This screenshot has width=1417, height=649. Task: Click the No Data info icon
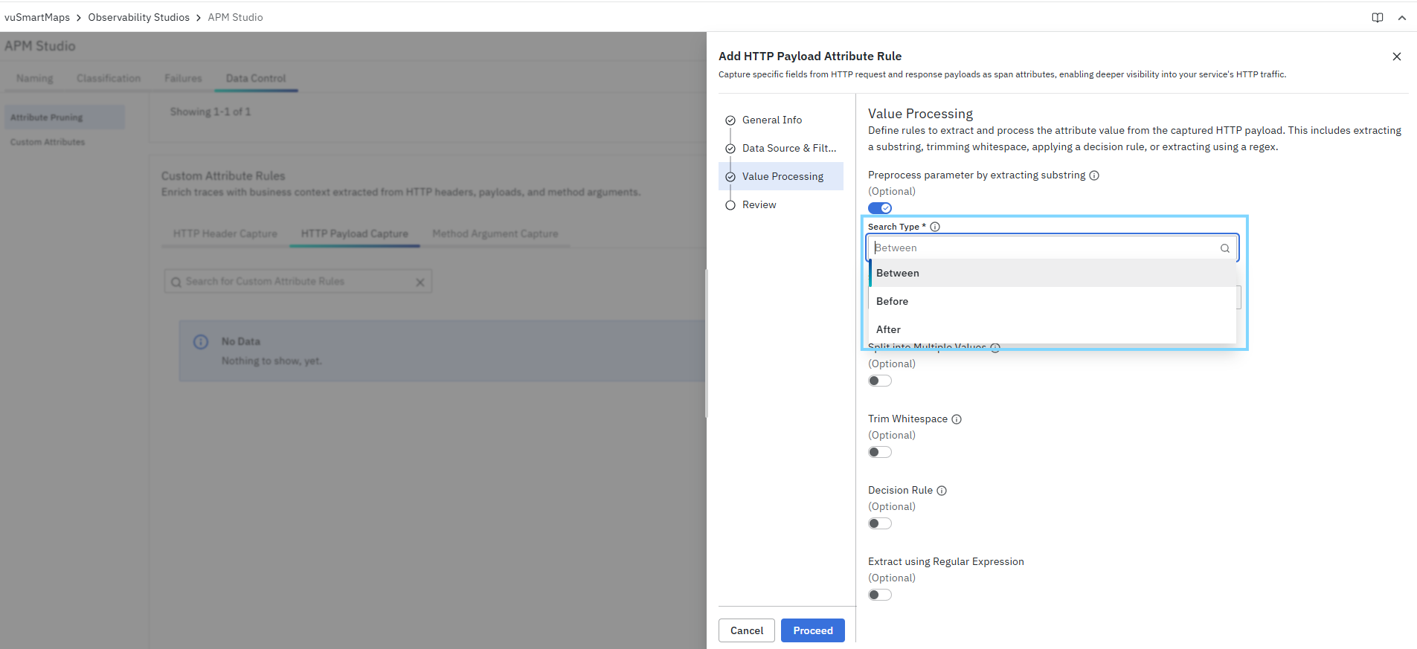(x=201, y=342)
